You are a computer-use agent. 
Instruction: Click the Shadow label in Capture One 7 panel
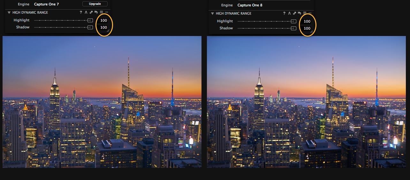point(23,27)
